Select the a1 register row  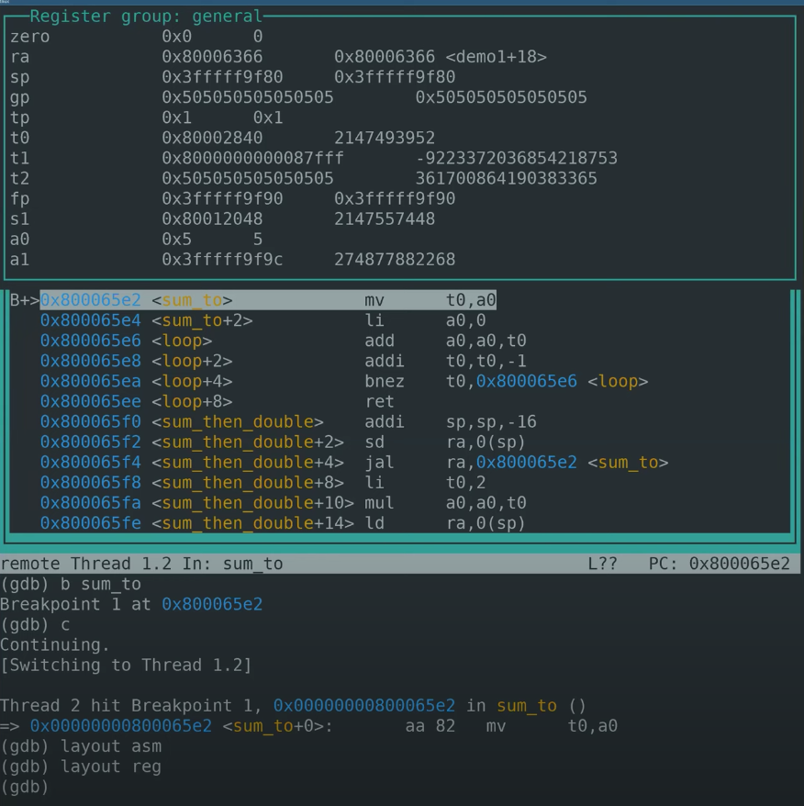click(229, 259)
